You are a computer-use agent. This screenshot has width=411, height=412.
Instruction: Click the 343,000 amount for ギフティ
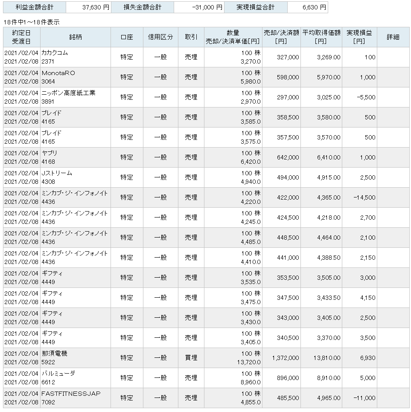(x=288, y=318)
